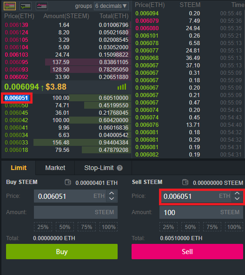Select buy order price 0.006050
The width and height of the screenshot is (245, 275).
tap(16, 105)
